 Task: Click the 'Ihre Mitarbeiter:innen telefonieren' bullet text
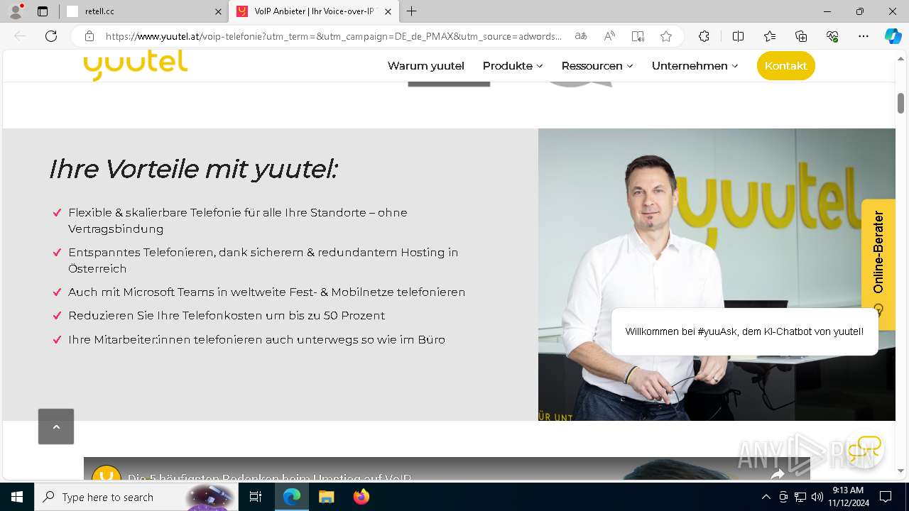256,339
